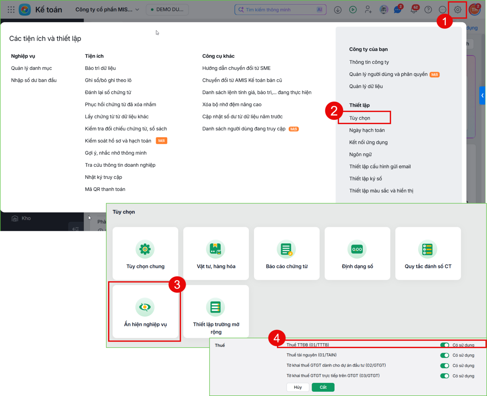Open Ngày hạch toán menu item

click(x=367, y=130)
